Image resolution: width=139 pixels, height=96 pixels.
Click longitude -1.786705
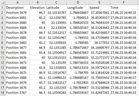point(78,73)
